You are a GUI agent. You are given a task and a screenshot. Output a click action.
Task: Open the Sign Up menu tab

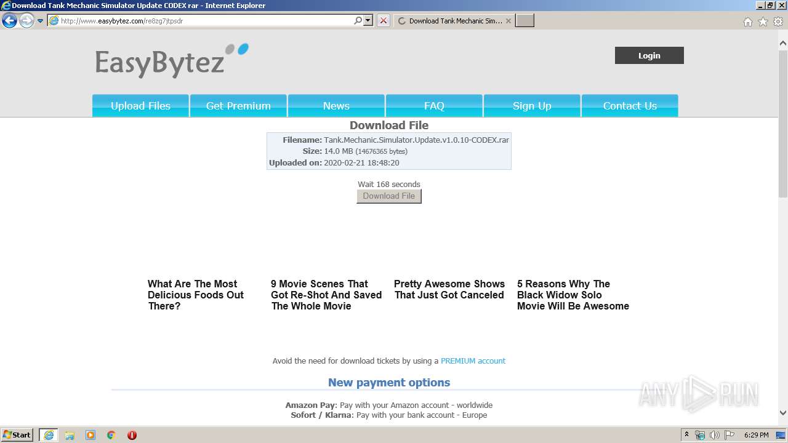[x=532, y=106]
